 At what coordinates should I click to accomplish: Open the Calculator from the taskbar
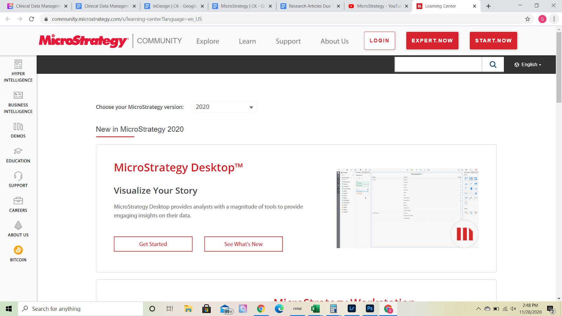pos(333,309)
